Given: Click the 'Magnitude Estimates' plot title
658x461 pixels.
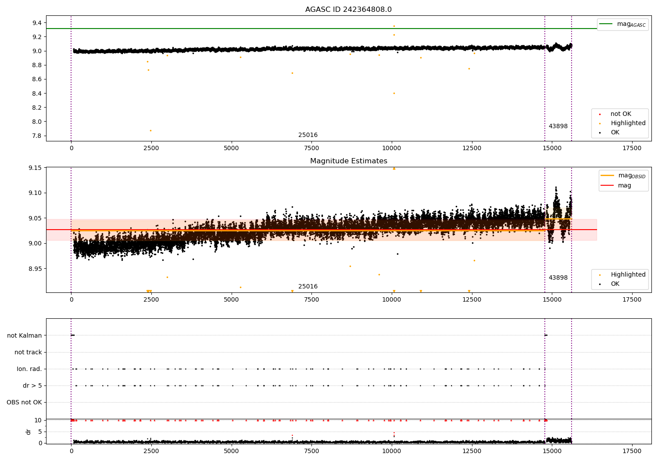Looking at the screenshot, I should (x=348, y=161).
